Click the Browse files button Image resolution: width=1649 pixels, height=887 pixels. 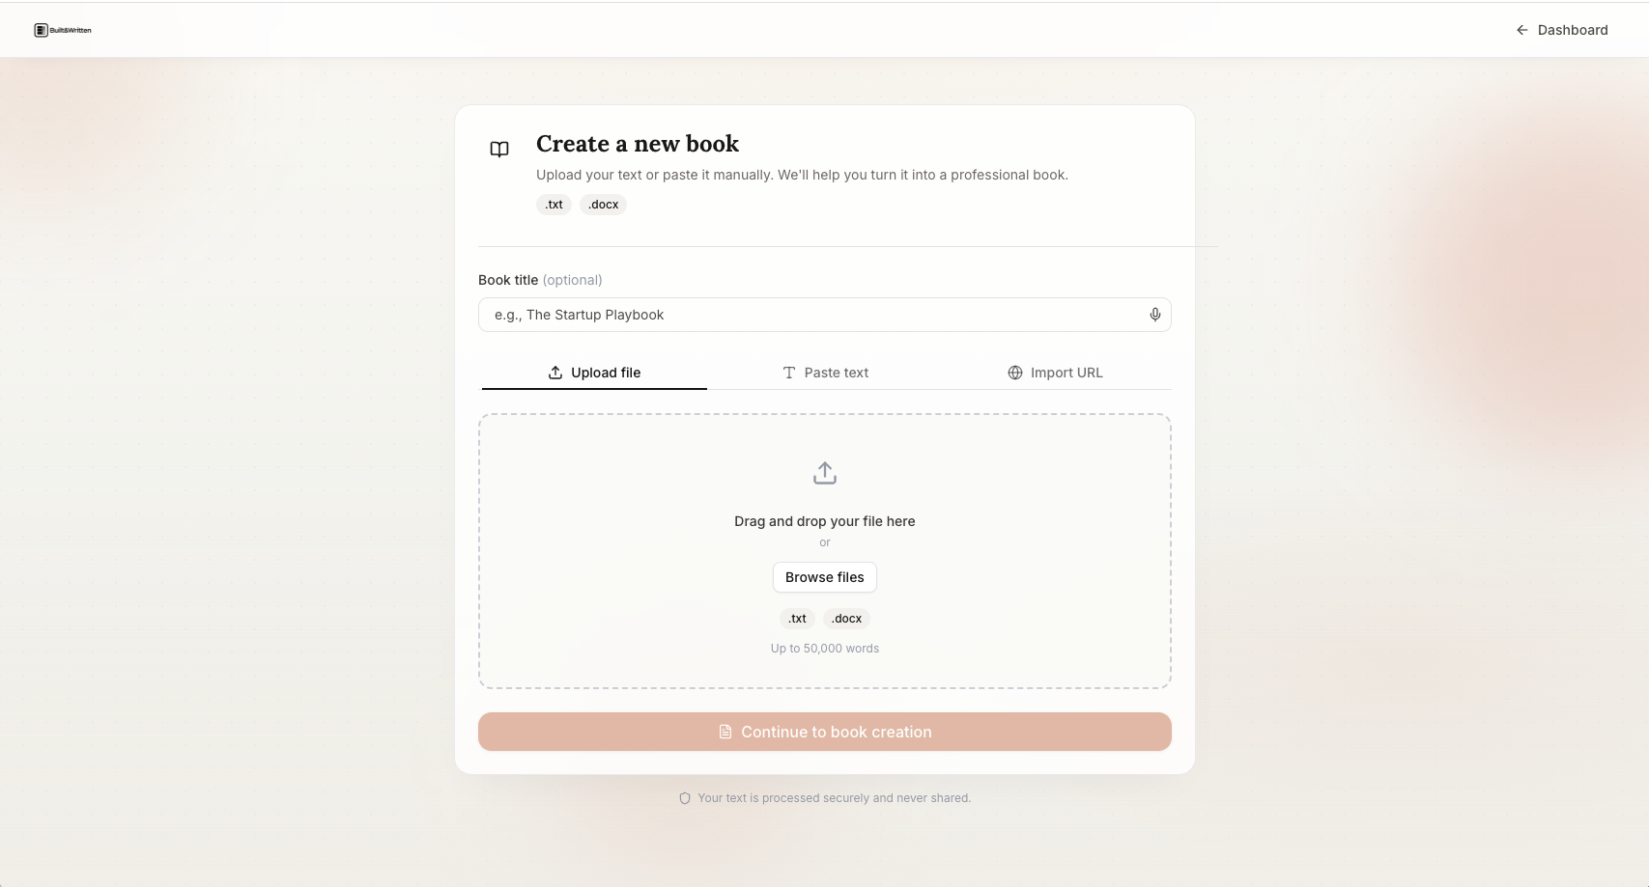point(824,577)
